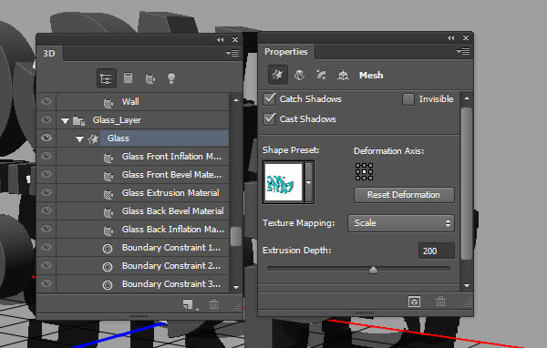The width and height of the screenshot is (547, 348).
Task: Open the Texture Mapping Scale dropdown
Action: pyautogui.click(x=401, y=223)
